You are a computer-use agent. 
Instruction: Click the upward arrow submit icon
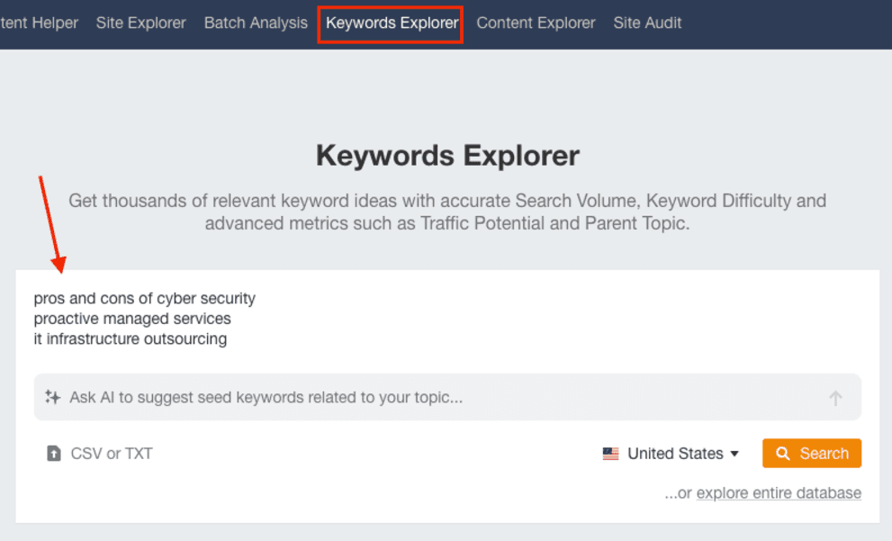coord(834,397)
